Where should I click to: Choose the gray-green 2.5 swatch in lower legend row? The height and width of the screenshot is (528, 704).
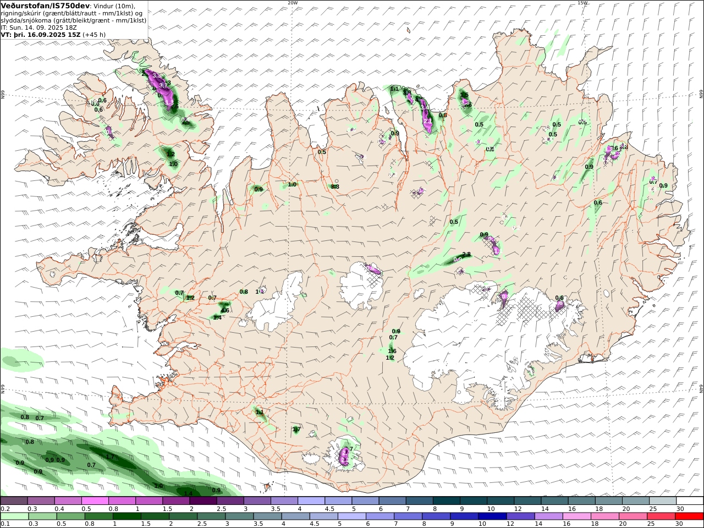pos(211,516)
